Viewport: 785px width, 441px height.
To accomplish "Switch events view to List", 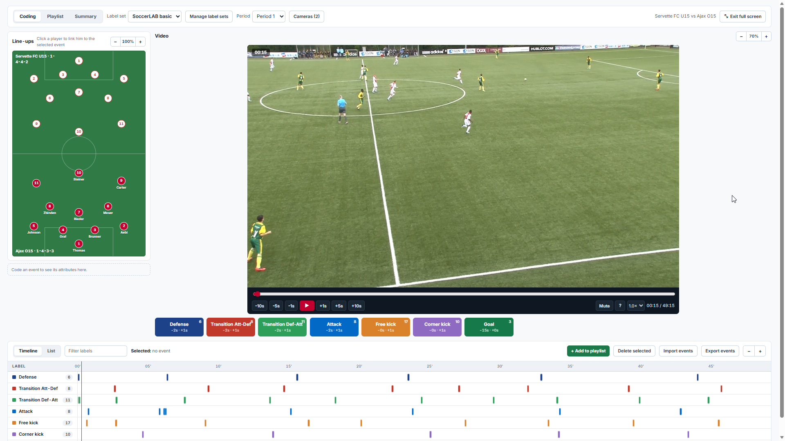I will [51, 351].
